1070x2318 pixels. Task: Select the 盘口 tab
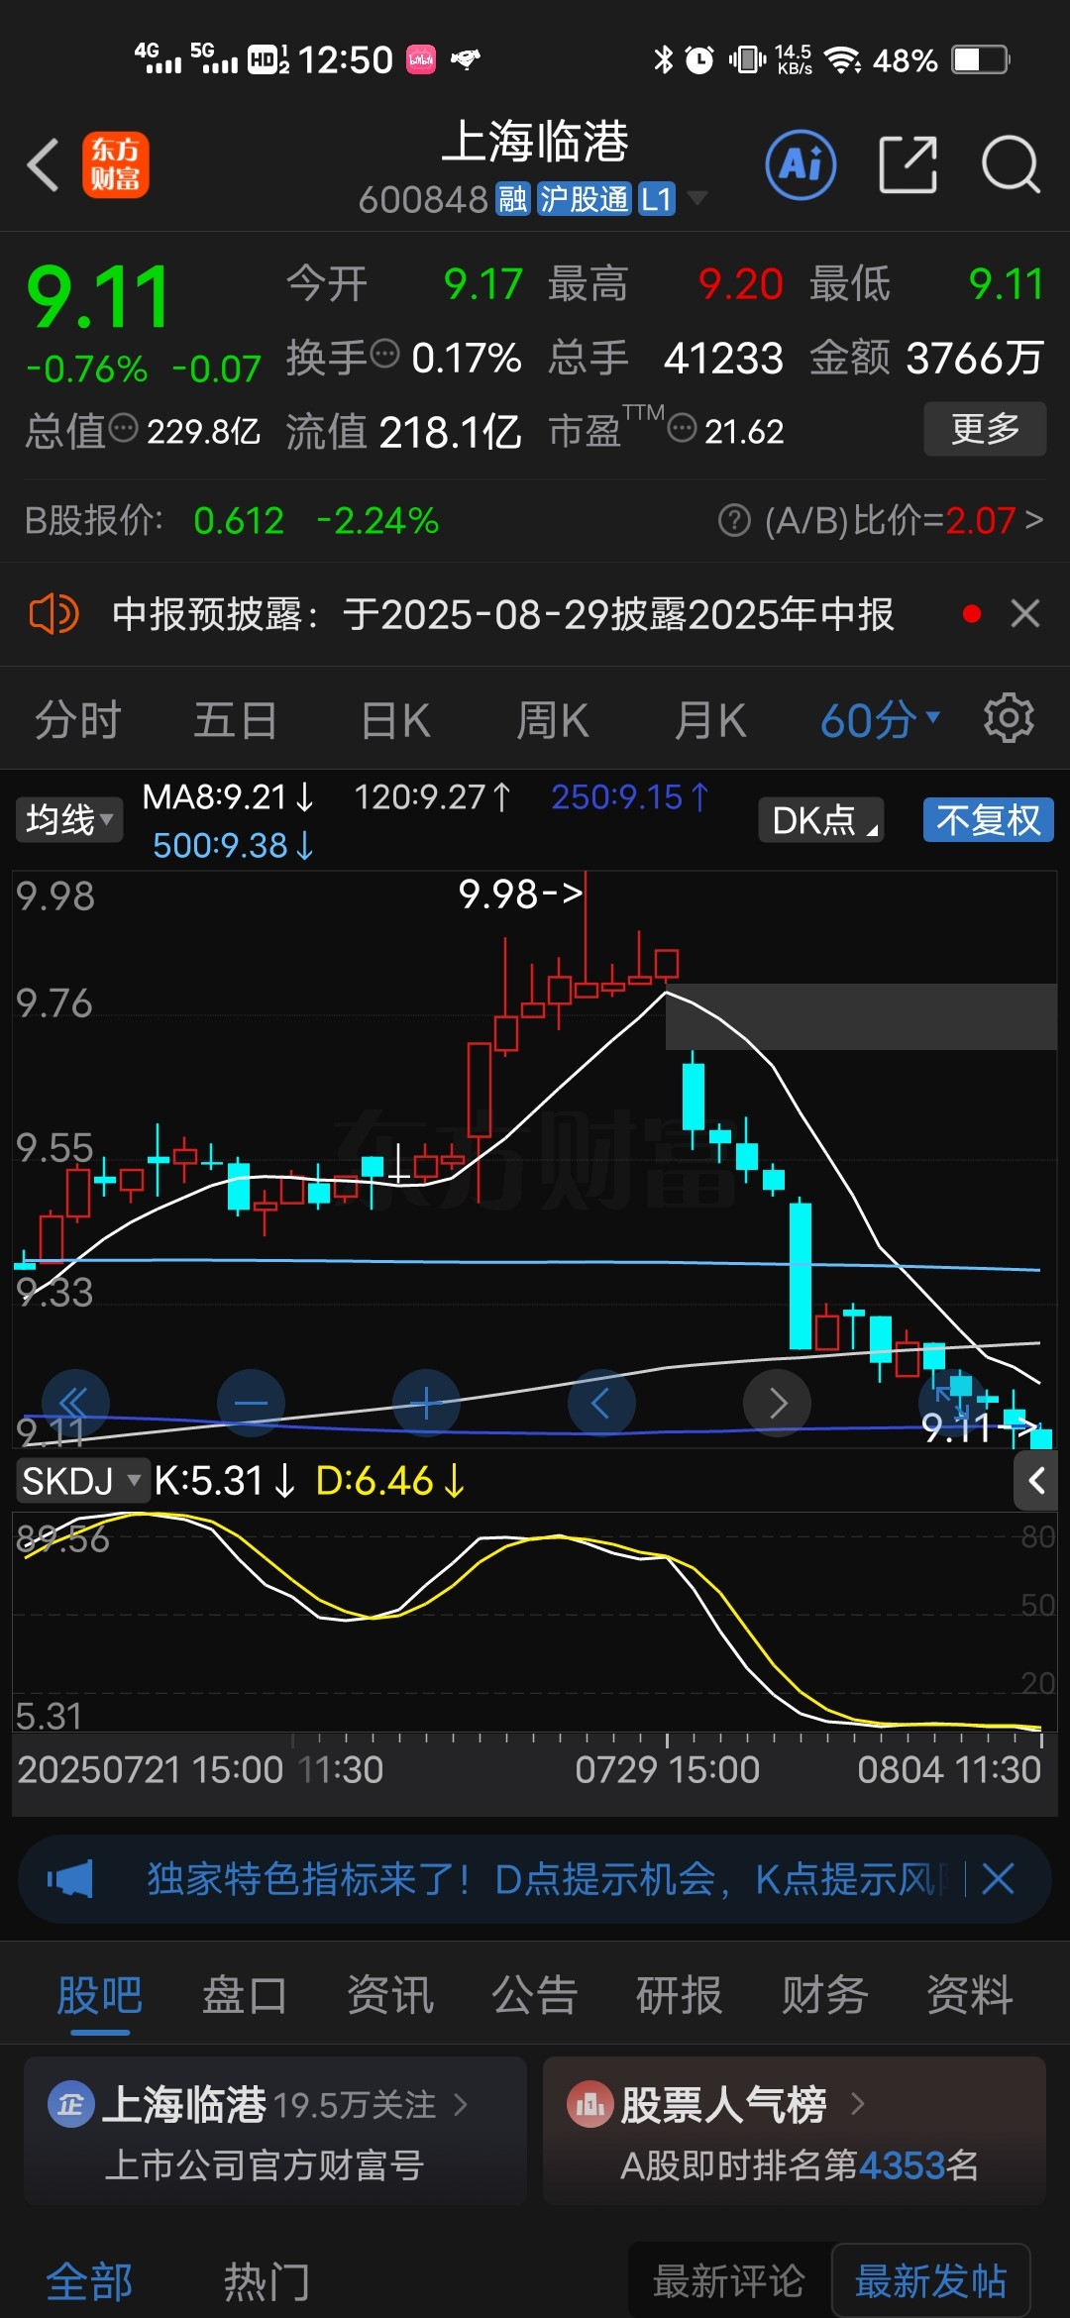(x=245, y=1995)
